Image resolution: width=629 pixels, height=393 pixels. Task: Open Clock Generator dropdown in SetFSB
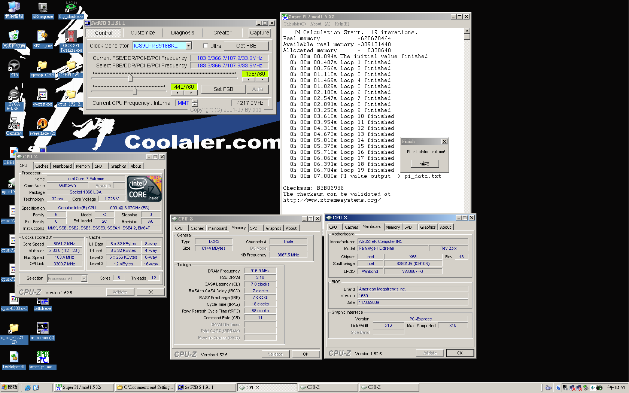(x=189, y=46)
